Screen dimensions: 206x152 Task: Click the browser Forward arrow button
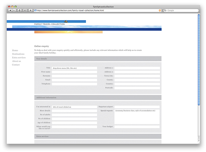14,10
